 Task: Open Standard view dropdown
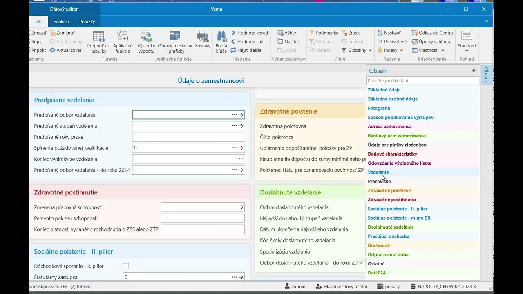coord(467,42)
